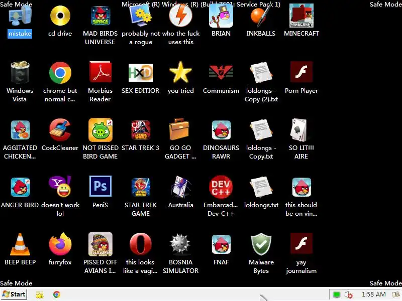Open 'probably not a rogue' gears icon
402x301 pixels.
point(141,16)
